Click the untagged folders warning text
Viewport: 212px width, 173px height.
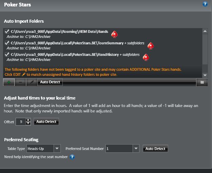click(x=93, y=72)
